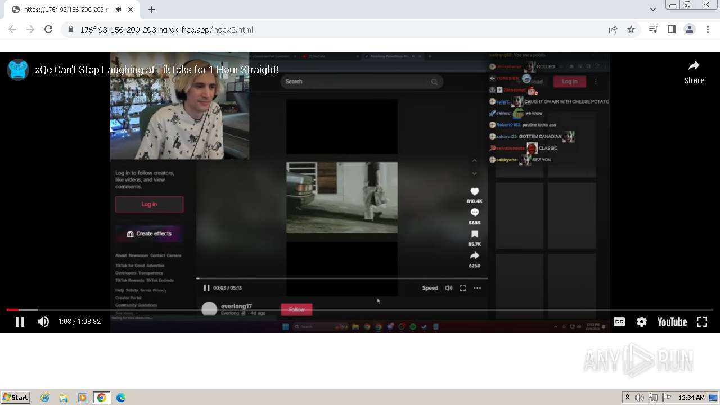
Task: View site information lock icon
Action: (x=70, y=30)
